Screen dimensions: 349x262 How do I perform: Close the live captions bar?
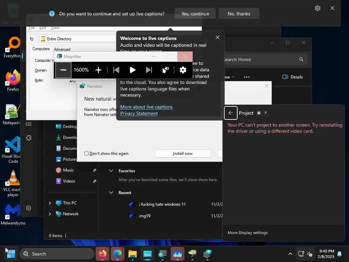click(x=332, y=8)
